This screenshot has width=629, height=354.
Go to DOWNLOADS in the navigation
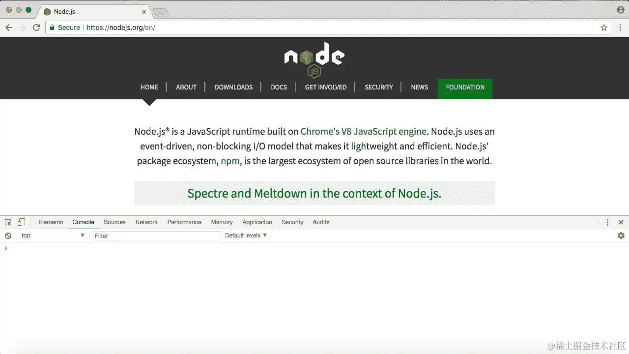point(233,87)
